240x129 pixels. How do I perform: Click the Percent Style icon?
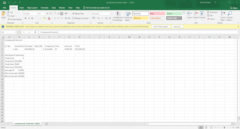click(99, 18)
